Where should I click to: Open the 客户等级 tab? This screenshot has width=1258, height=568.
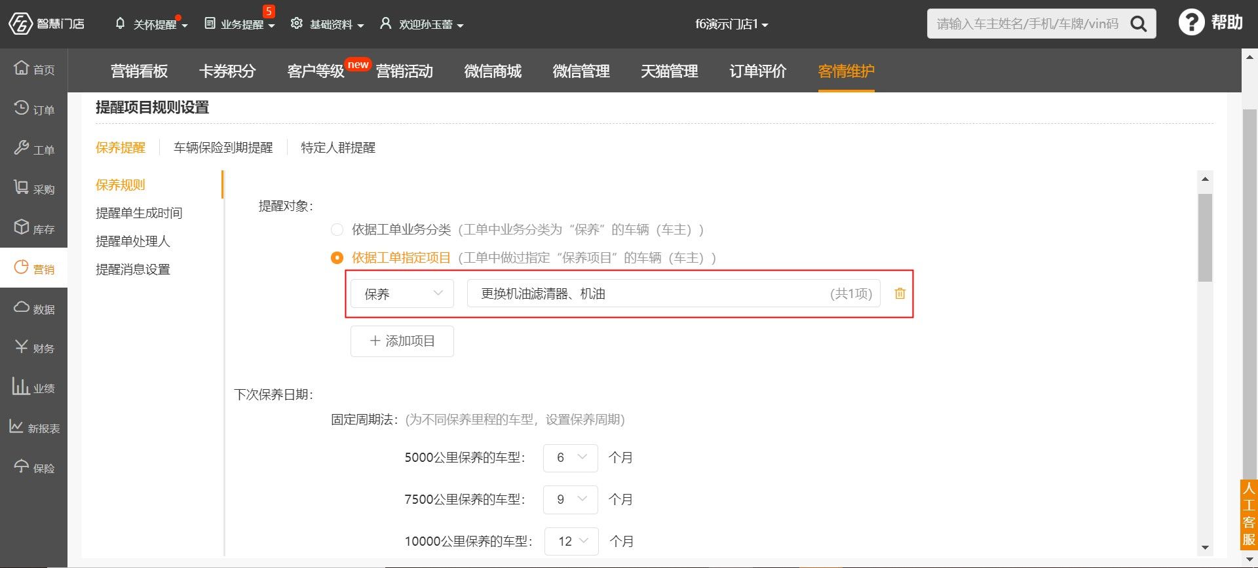pos(316,71)
